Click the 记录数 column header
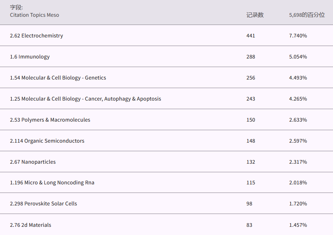This screenshot has height=235, width=333. [x=255, y=15]
